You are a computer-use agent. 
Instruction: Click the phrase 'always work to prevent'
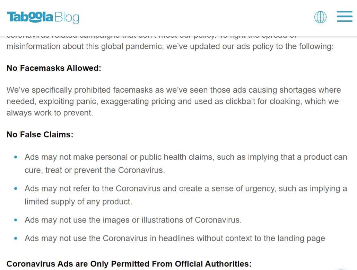click(50, 113)
